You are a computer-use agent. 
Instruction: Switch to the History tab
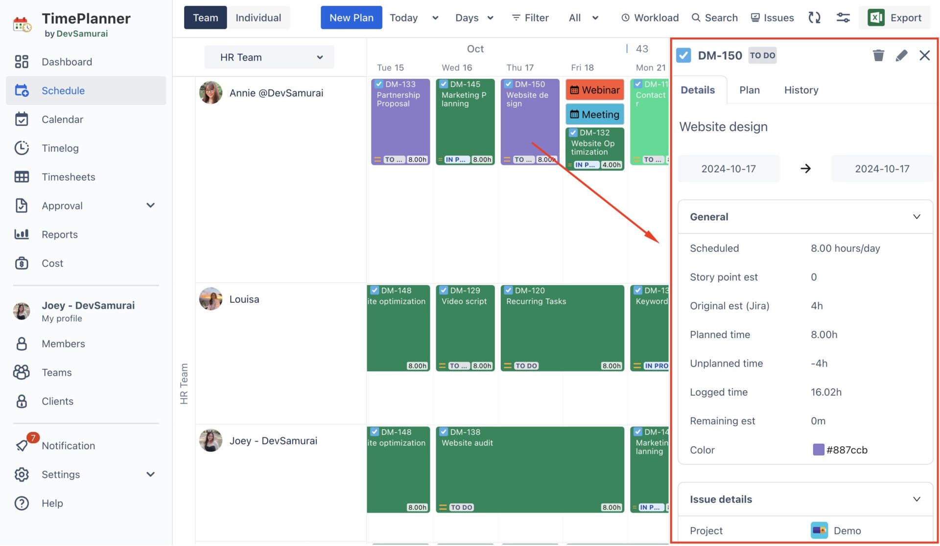[801, 90]
